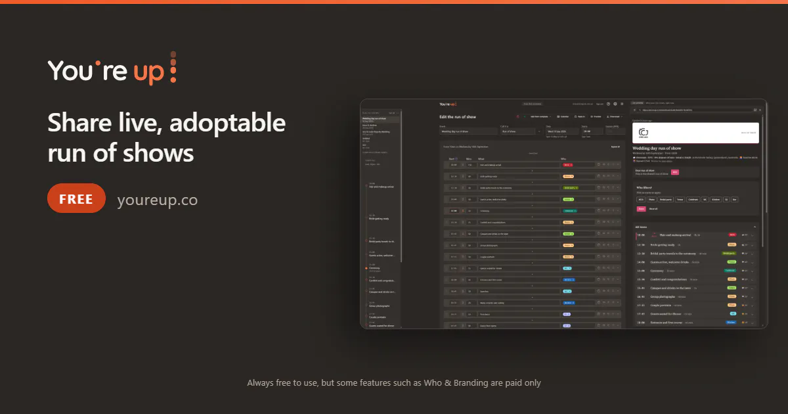Click the red delete icon beside Edit heading
Viewport: 788px width, 414px height.
point(517,116)
